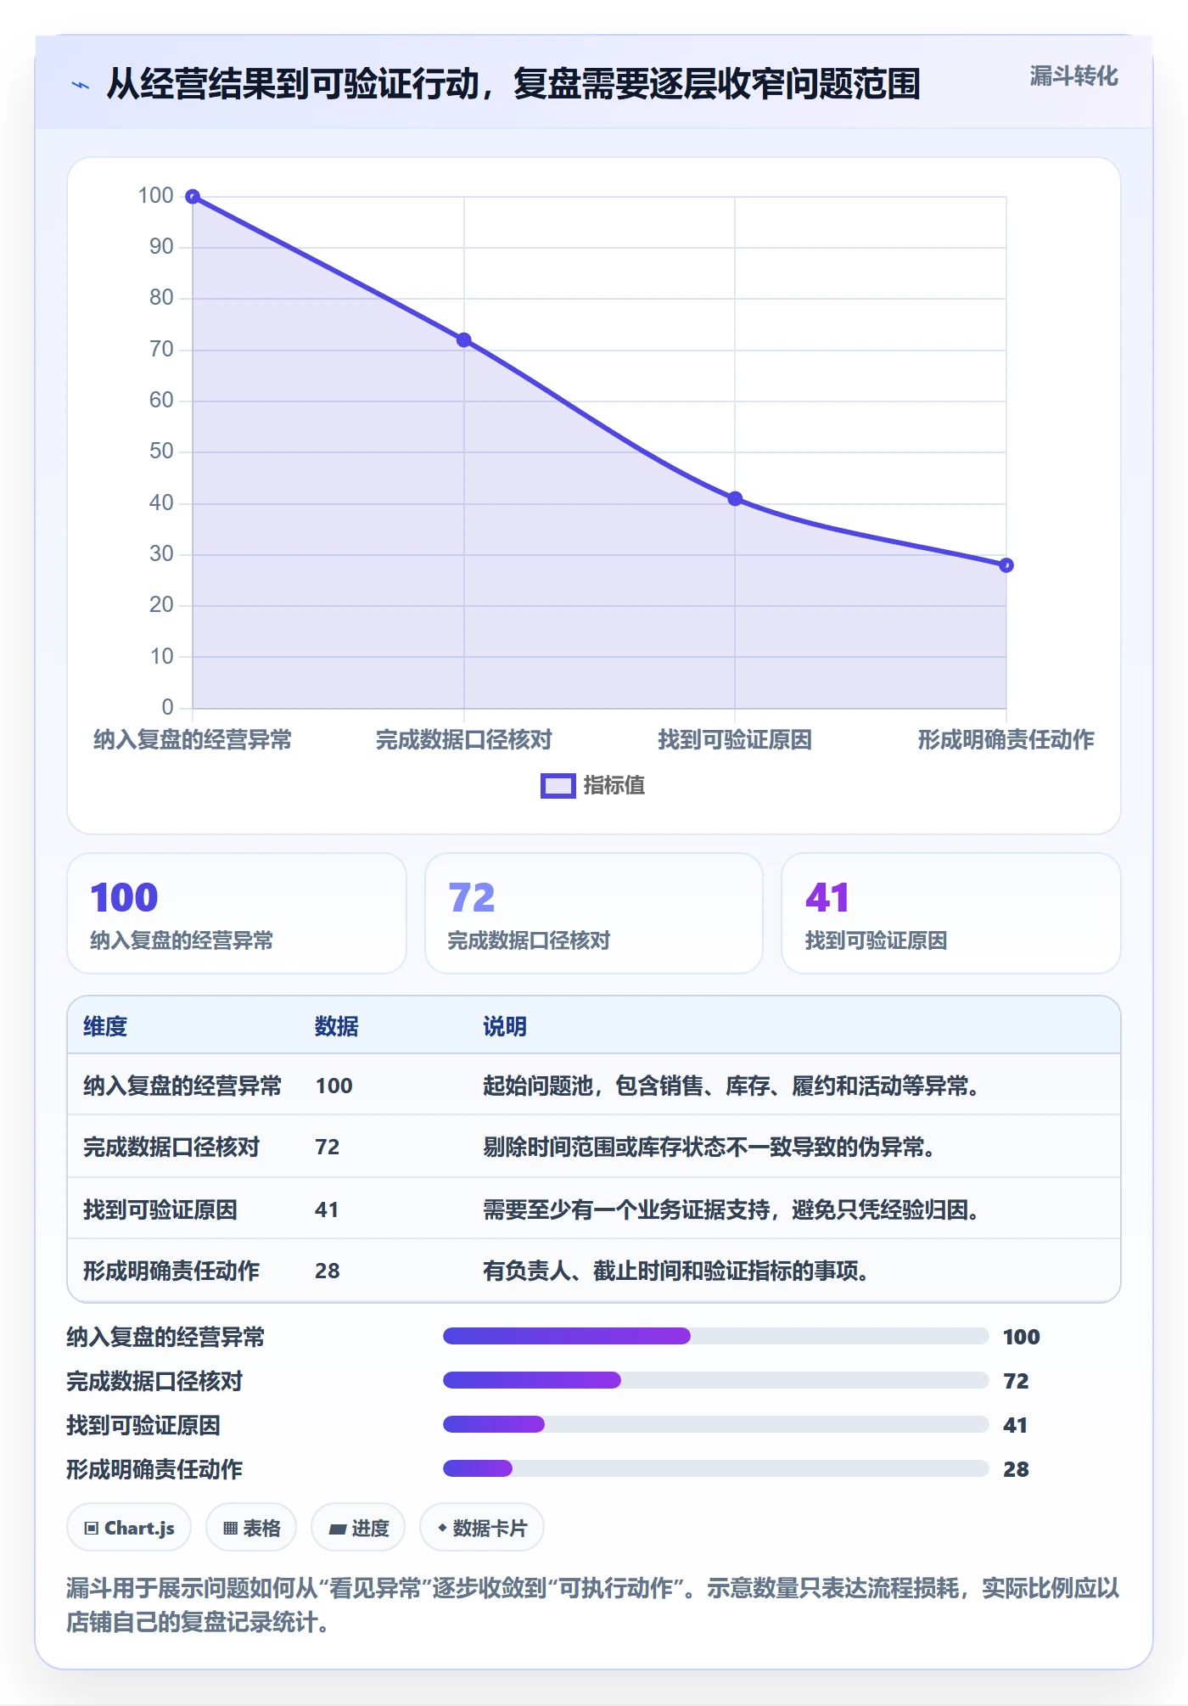Click the table data cell 28
Screen dimensions: 1188x1706
coord(328,1271)
